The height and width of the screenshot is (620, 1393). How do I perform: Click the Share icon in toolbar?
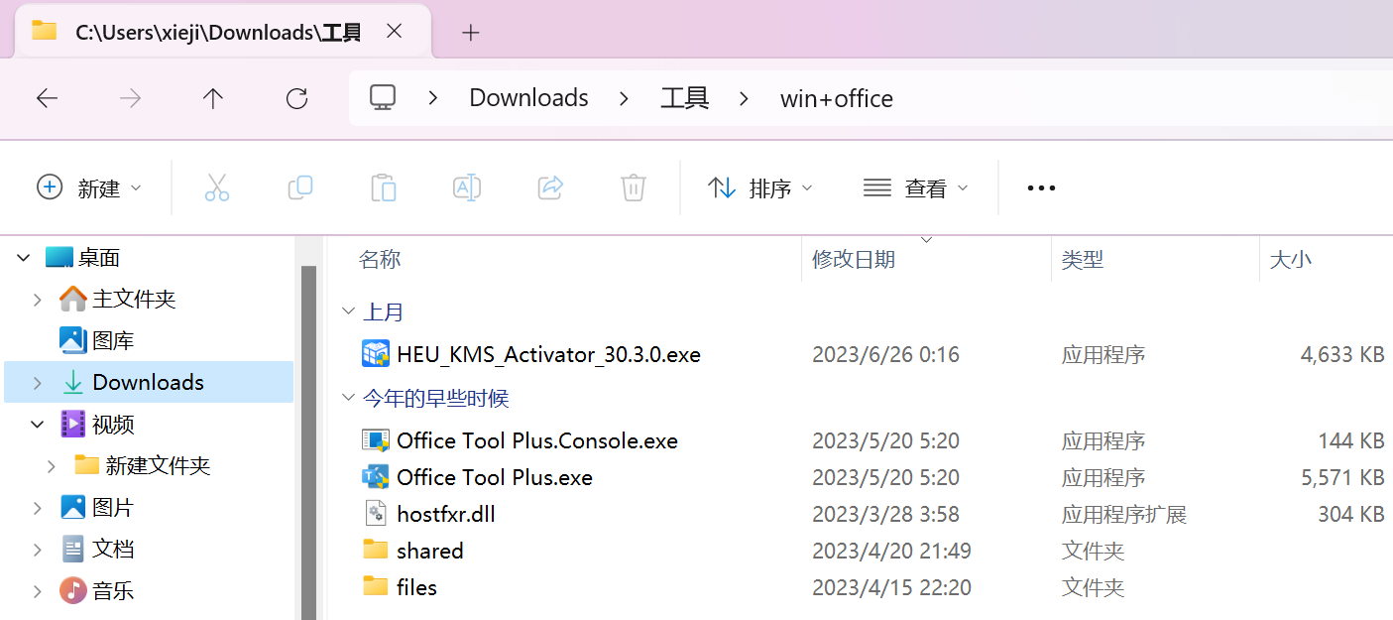coord(550,187)
